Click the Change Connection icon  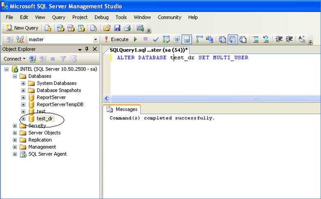(x=20, y=39)
